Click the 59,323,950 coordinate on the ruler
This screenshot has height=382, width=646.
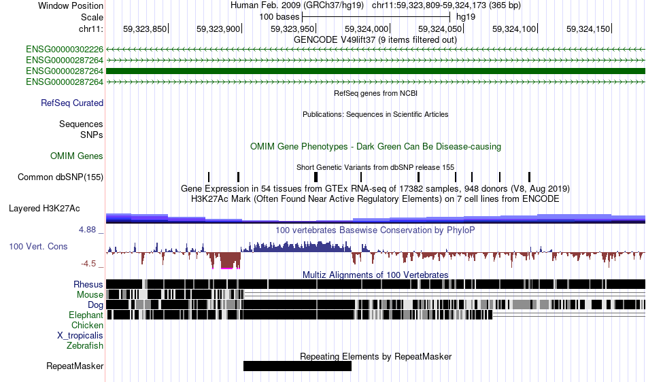point(292,29)
